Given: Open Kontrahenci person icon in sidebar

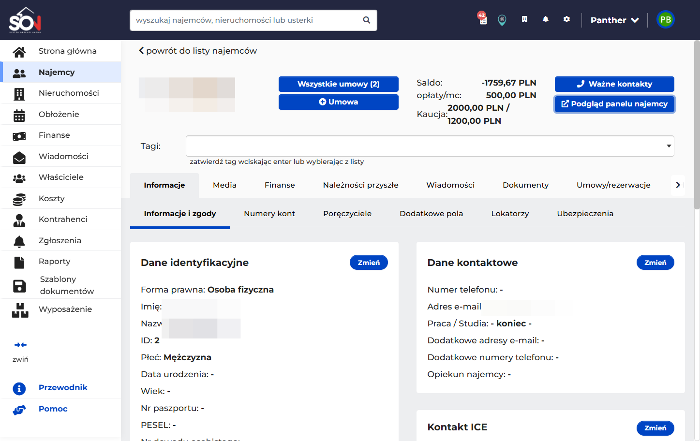Looking at the screenshot, I should 19,220.
